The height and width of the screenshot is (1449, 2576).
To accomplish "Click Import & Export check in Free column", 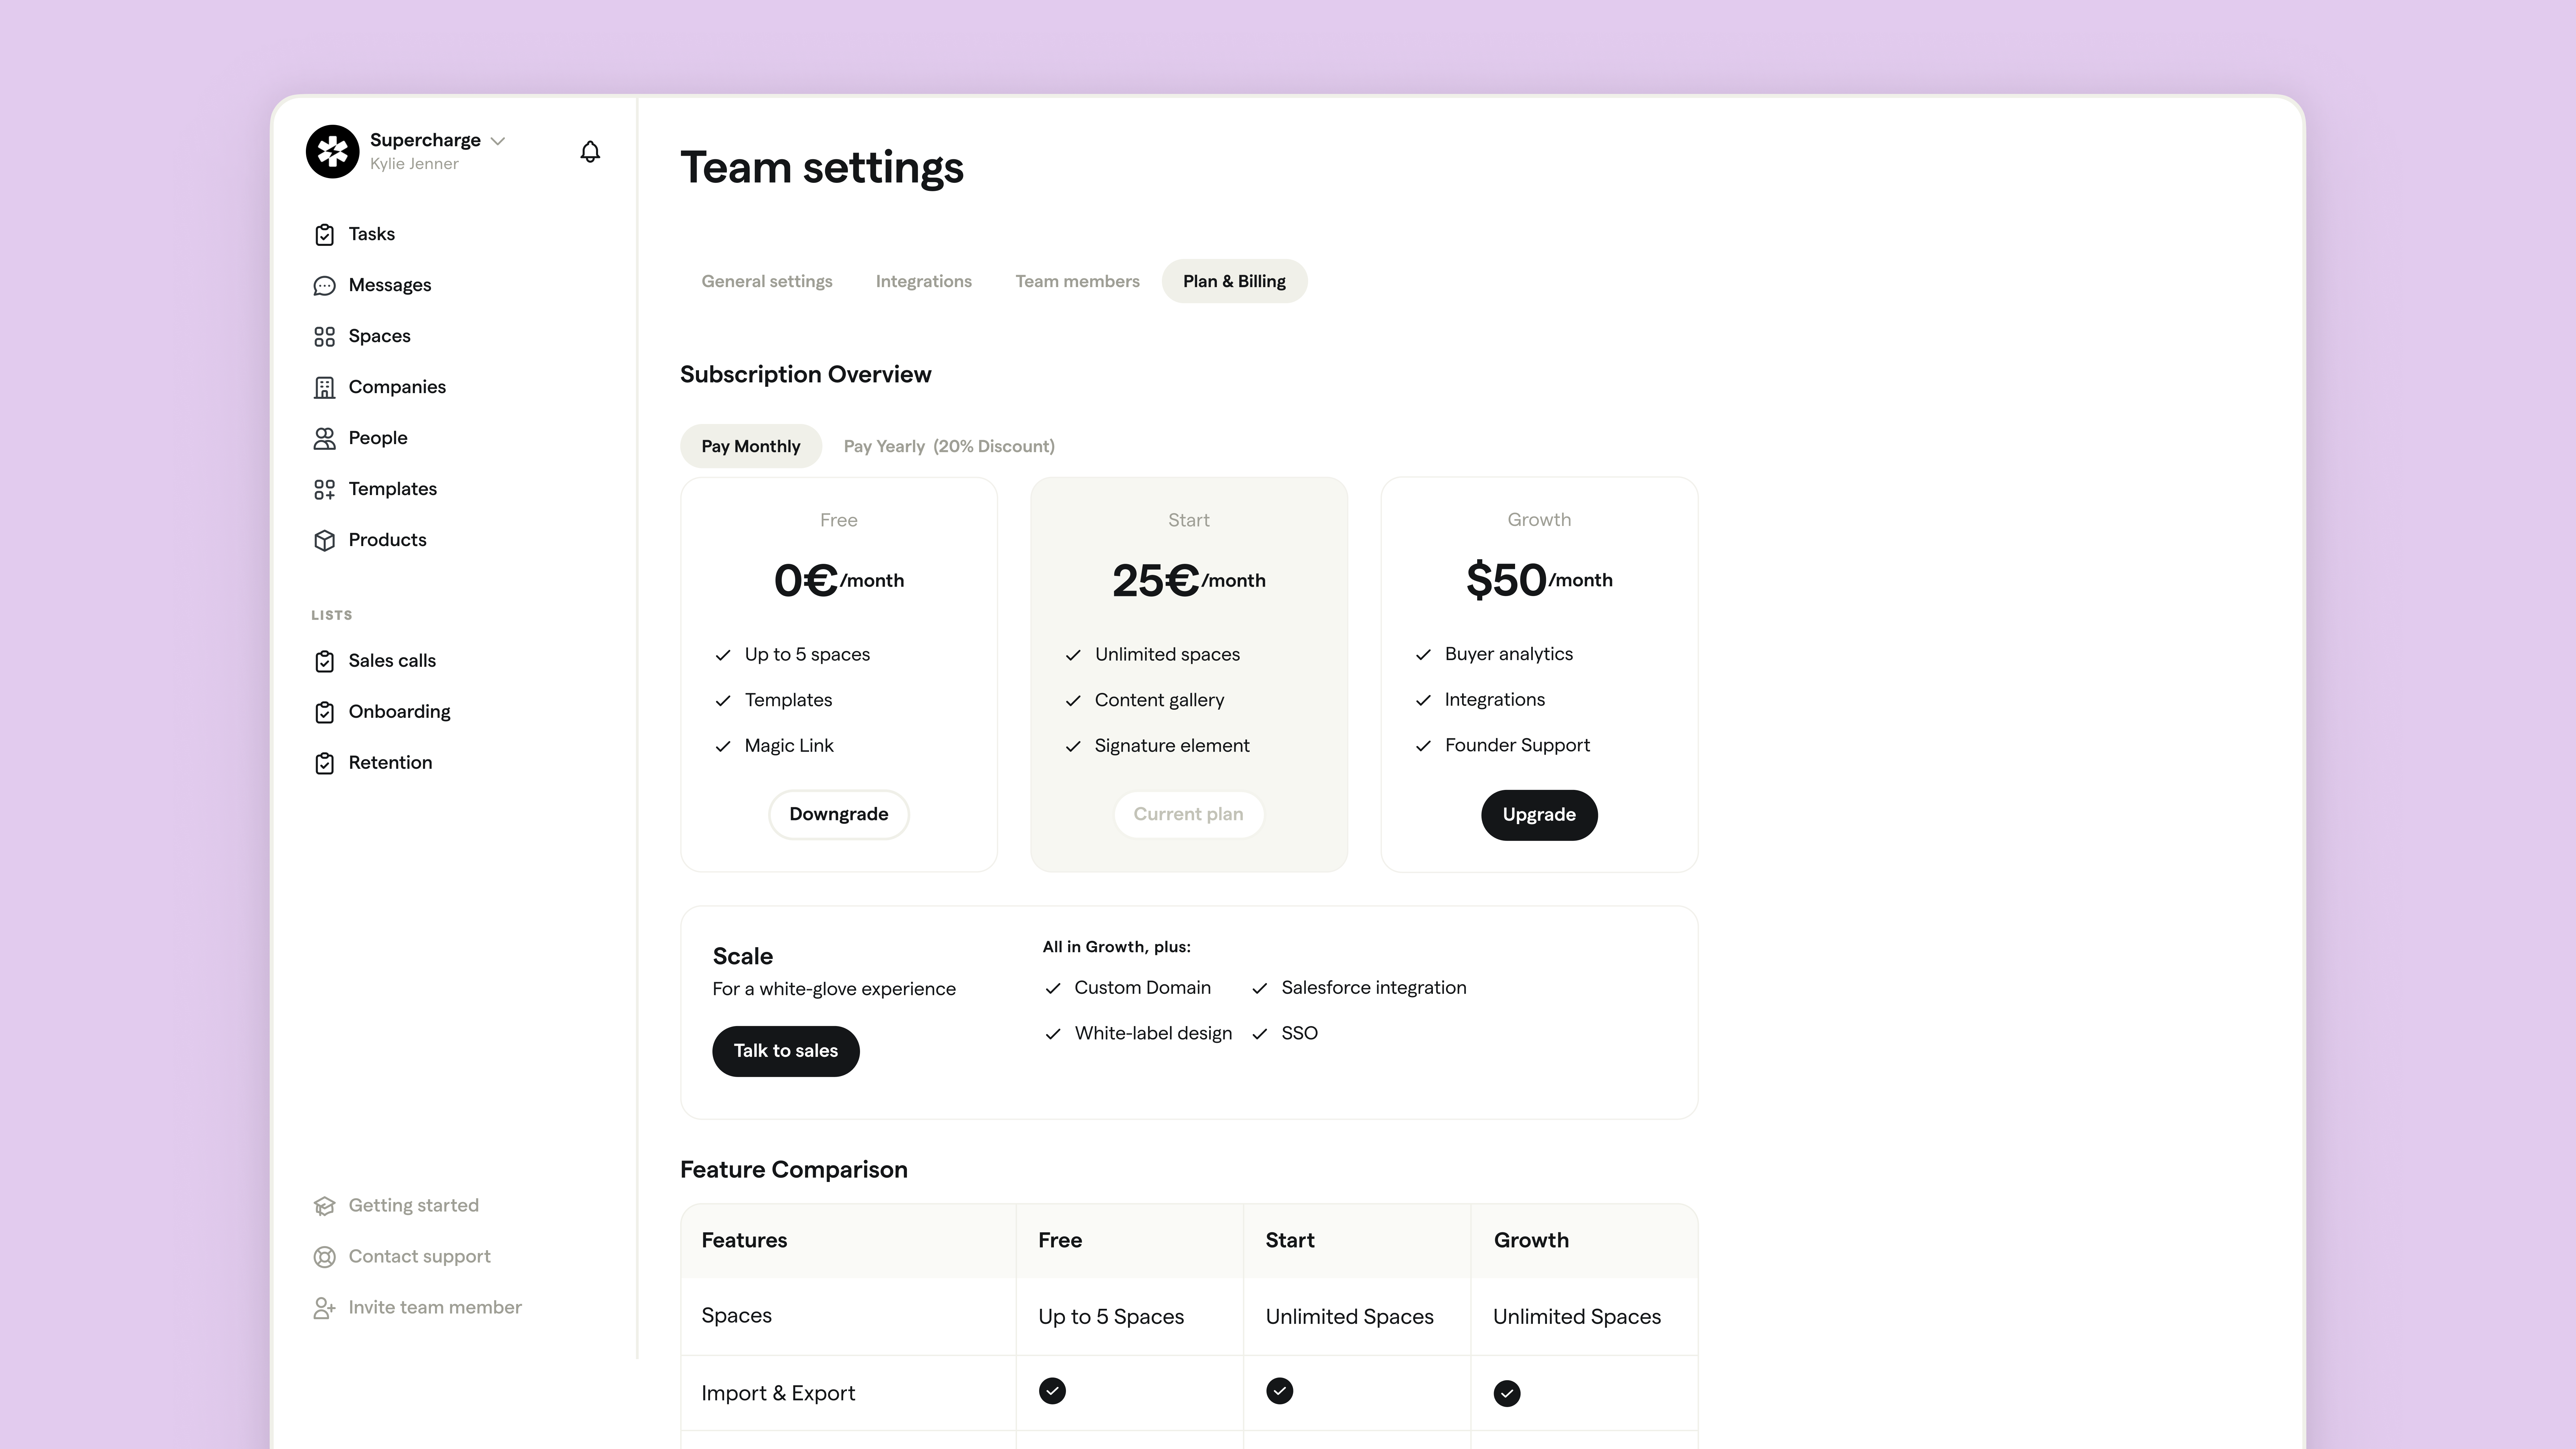I will [x=1052, y=1391].
